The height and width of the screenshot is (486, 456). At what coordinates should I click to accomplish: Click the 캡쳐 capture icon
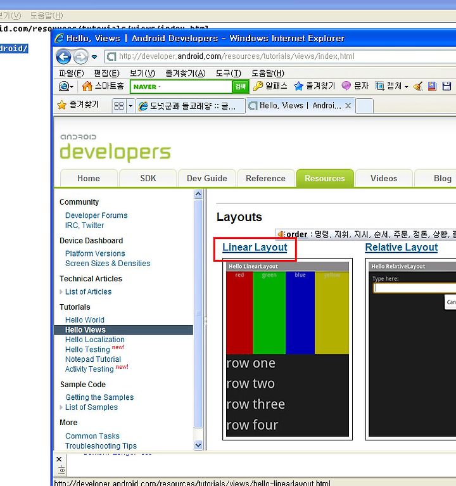pos(379,86)
